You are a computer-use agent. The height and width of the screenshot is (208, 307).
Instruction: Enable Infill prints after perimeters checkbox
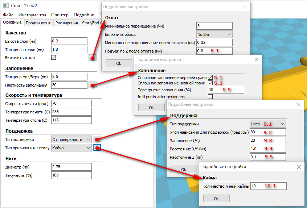[210, 97]
